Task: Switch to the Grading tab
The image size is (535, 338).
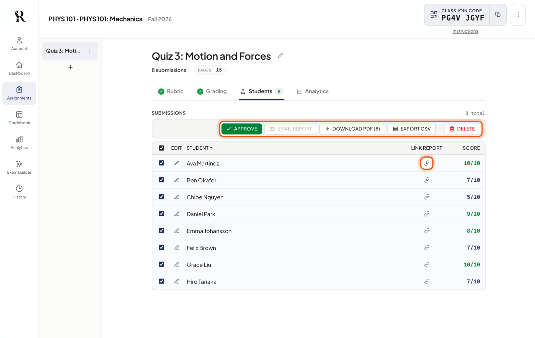Action: pyautogui.click(x=212, y=92)
